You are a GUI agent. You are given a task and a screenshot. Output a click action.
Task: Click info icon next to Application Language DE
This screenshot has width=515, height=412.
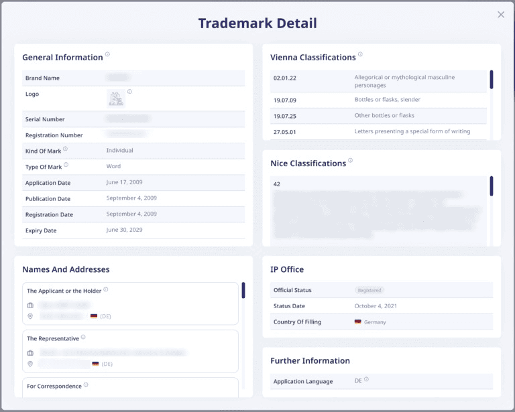click(366, 379)
